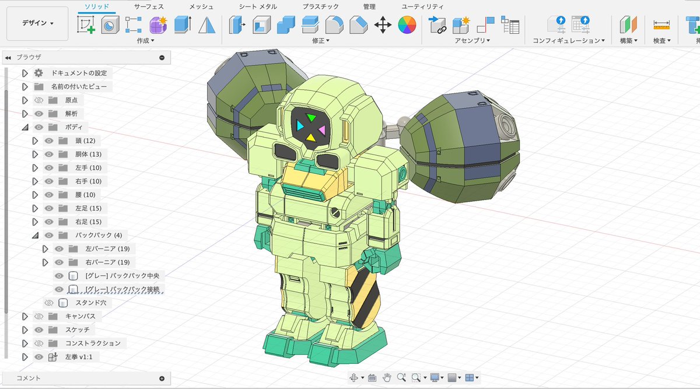Show the キャンバス folder

[39, 316]
